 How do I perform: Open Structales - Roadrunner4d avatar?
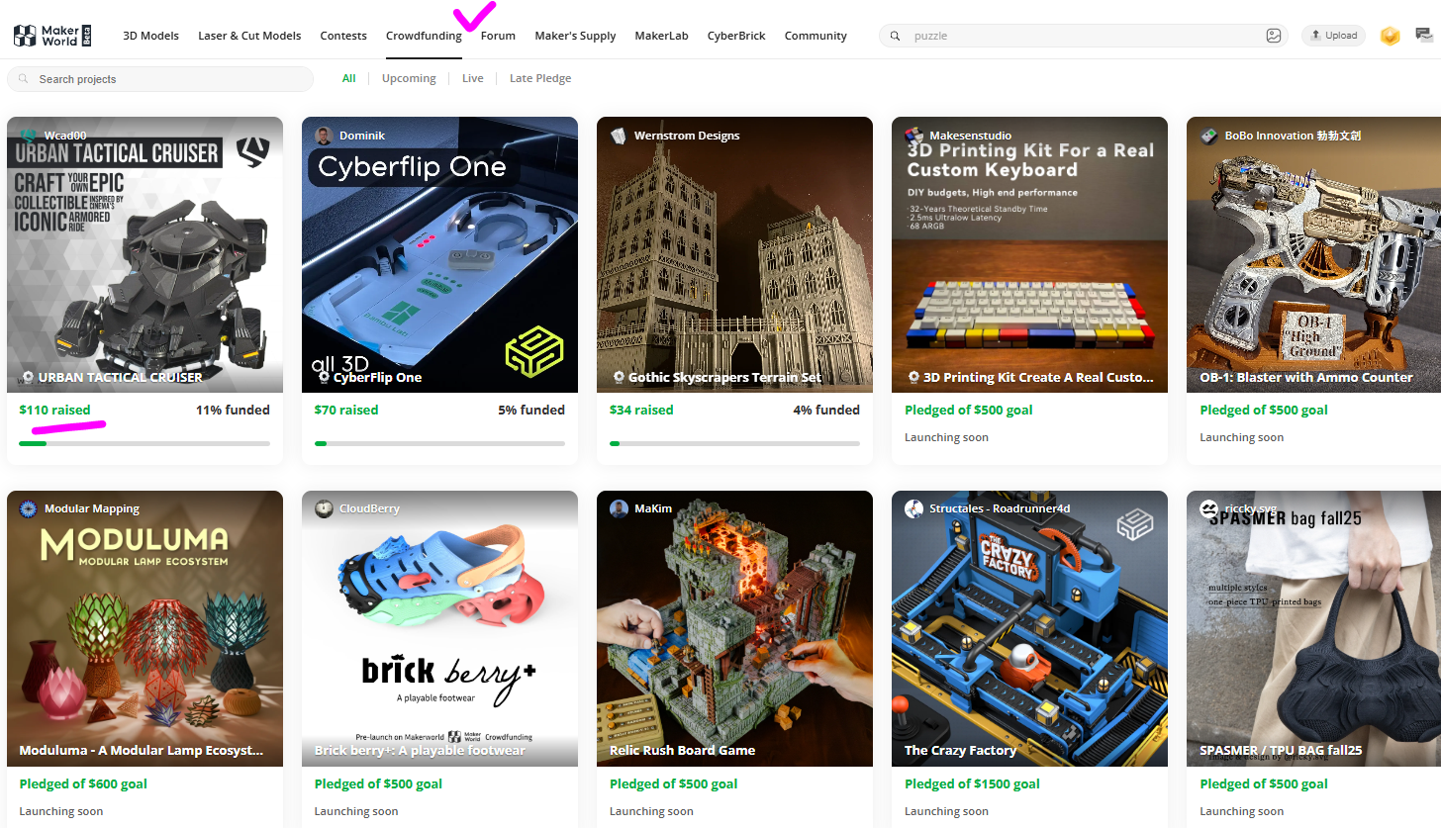(913, 508)
